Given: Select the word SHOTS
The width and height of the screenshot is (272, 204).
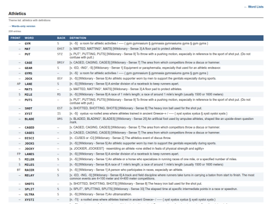Looking at the screenshot, I should coord(29,184).
